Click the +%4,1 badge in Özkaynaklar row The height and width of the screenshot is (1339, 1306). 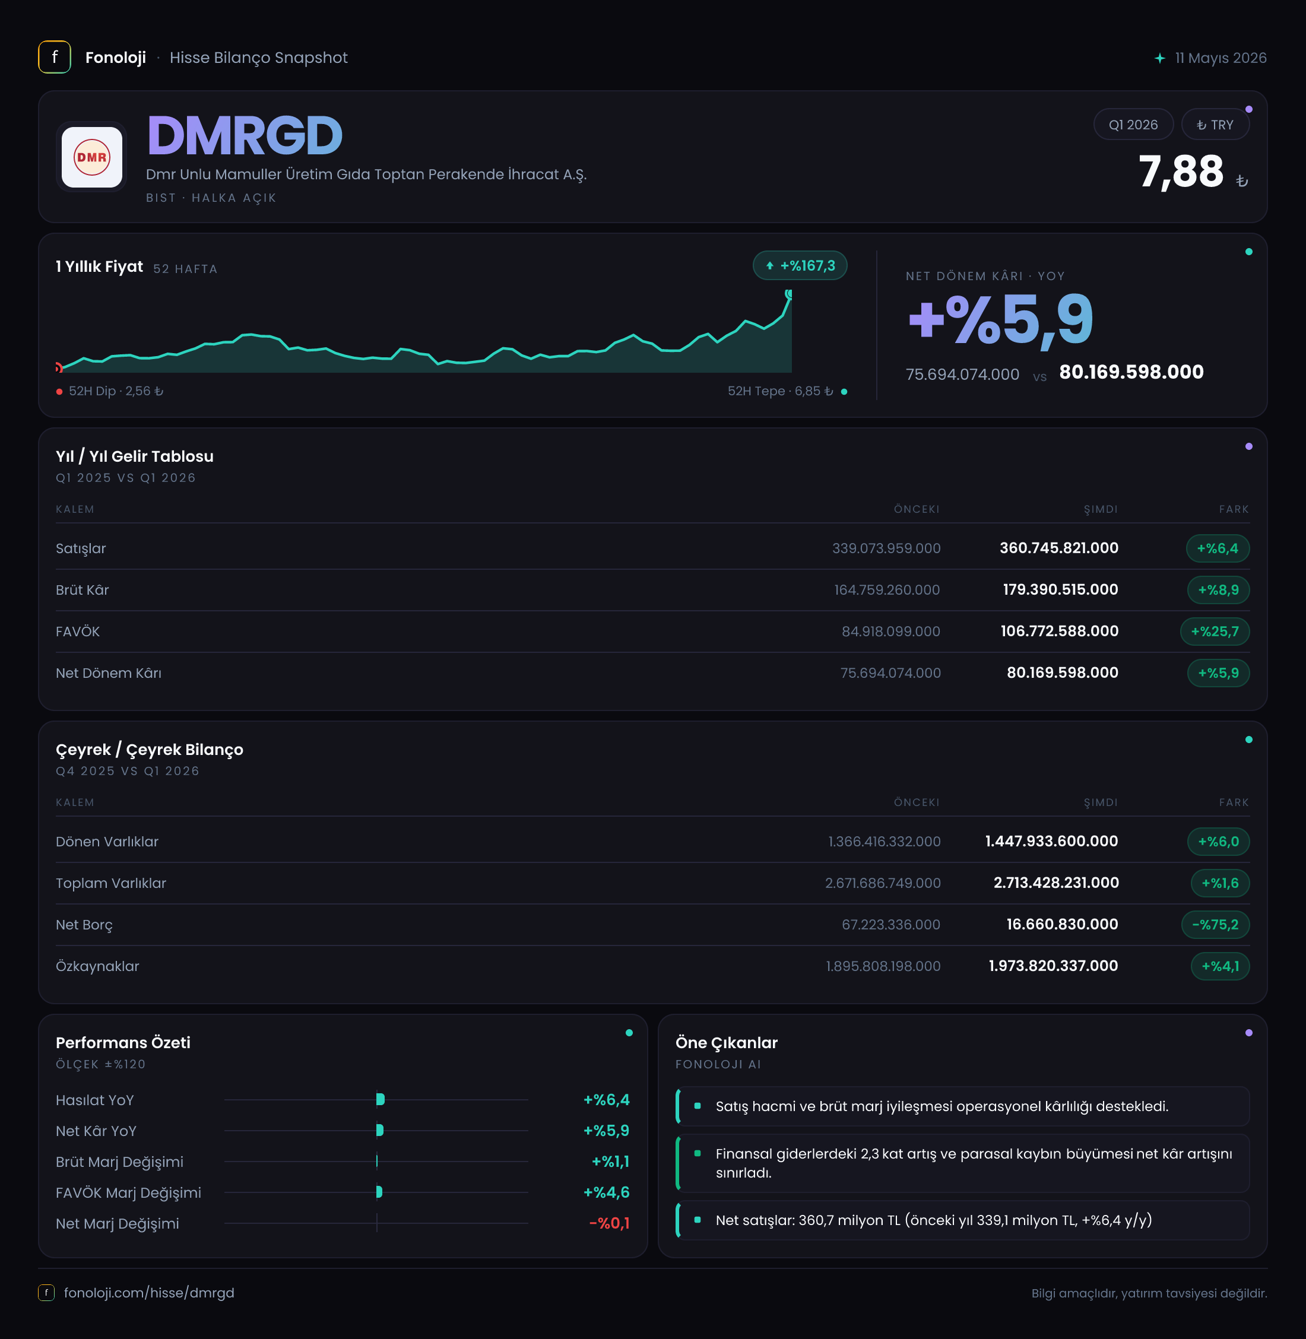pos(1221,966)
